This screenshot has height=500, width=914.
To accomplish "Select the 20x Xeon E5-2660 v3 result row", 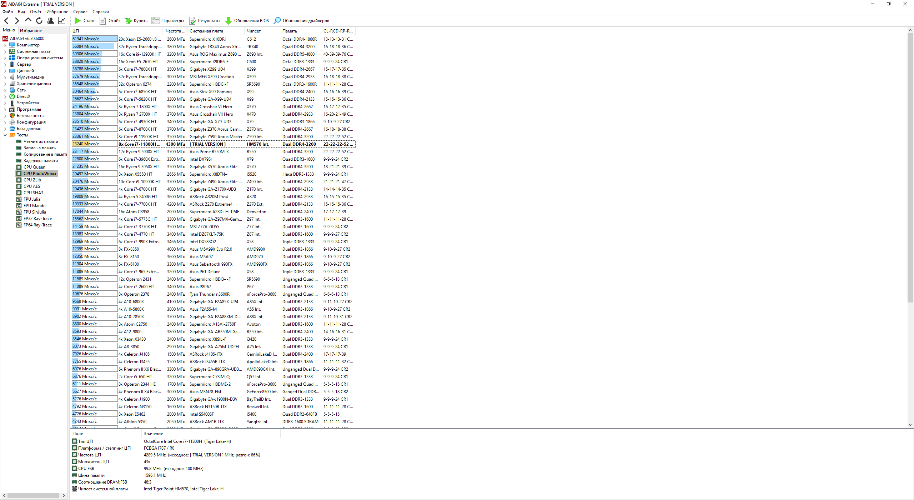I will click(x=213, y=39).
